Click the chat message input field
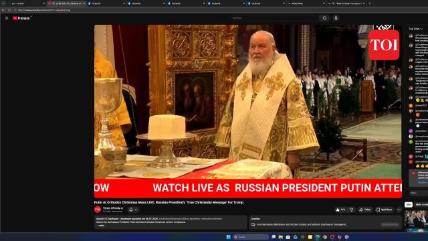This screenshot has height=241, width=428. point(419,193)
